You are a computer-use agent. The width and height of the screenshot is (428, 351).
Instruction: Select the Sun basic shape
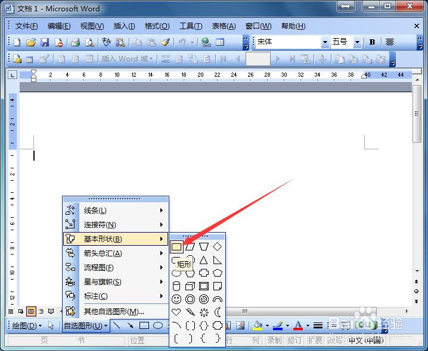204,312
